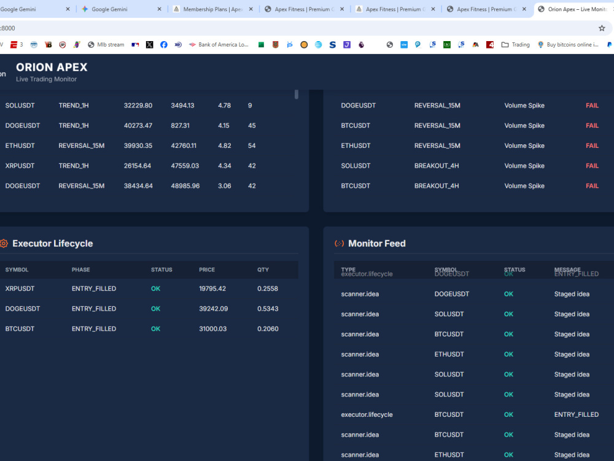Screen dimensions: 614x461
Task: Close the second Google Gemini tab
Action: coord(160,9)
